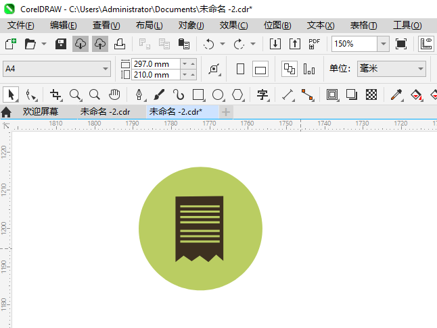Expand the Open recent files arrow
Viewport: 437px width, 328px height.
(44, 44)
